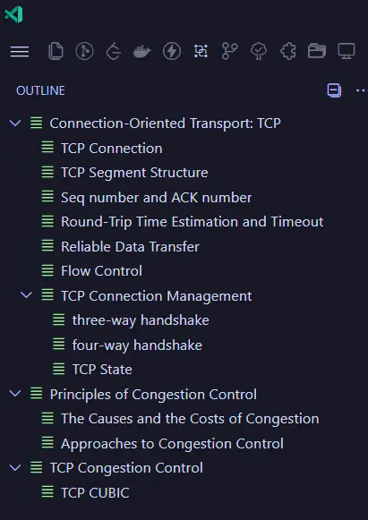Open the Git branch graph icon
The width and height of the screenshot is (368, 520).
(x=229, y=51)
